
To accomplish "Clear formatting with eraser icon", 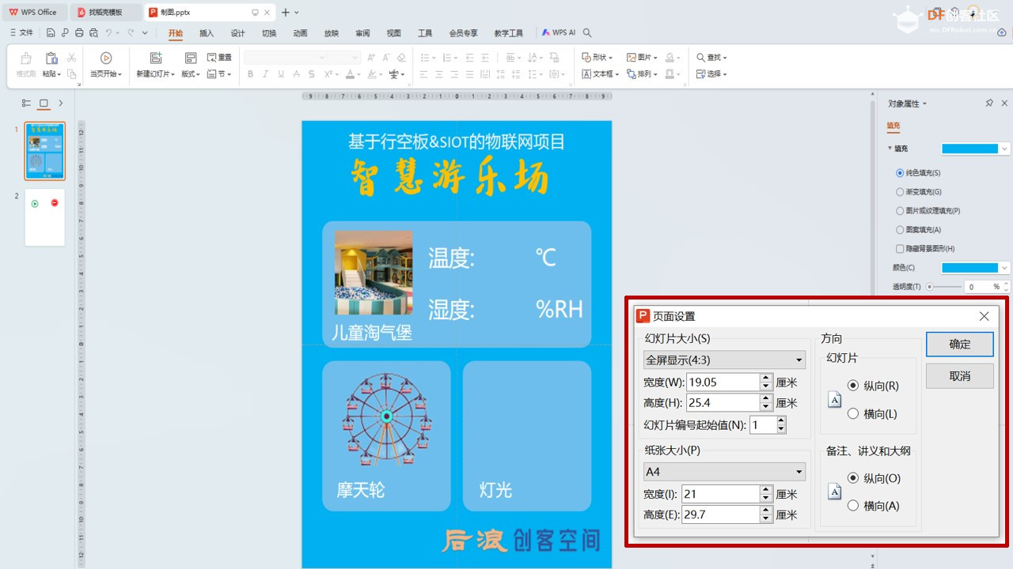I will 401,58.
